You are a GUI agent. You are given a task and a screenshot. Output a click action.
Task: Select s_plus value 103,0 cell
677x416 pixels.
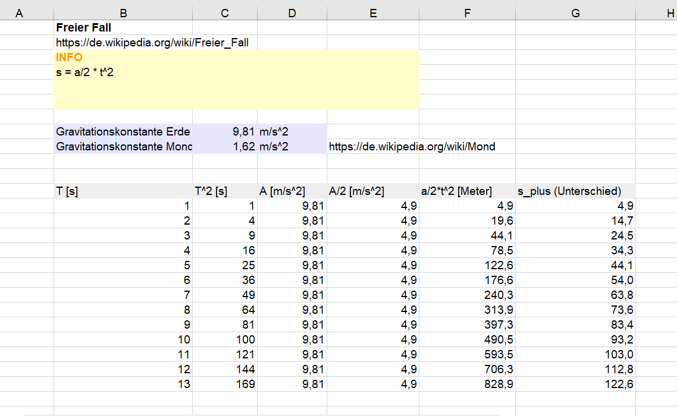[x=575, y=354]
